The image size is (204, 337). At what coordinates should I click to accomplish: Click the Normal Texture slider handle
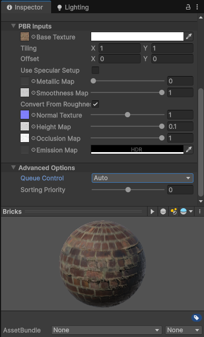(x=128, y=115)
